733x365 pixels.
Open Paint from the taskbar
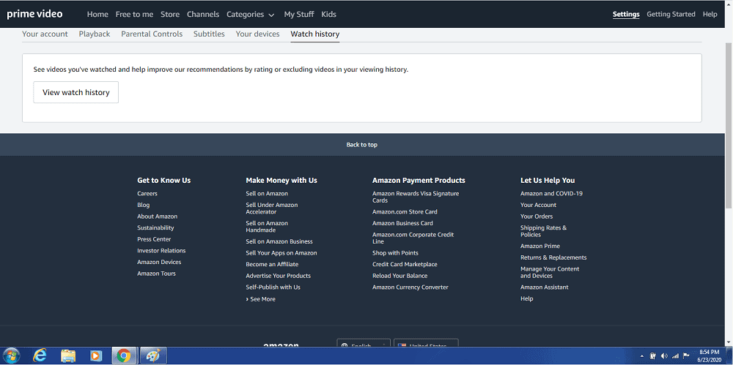[x=153, y=356]
